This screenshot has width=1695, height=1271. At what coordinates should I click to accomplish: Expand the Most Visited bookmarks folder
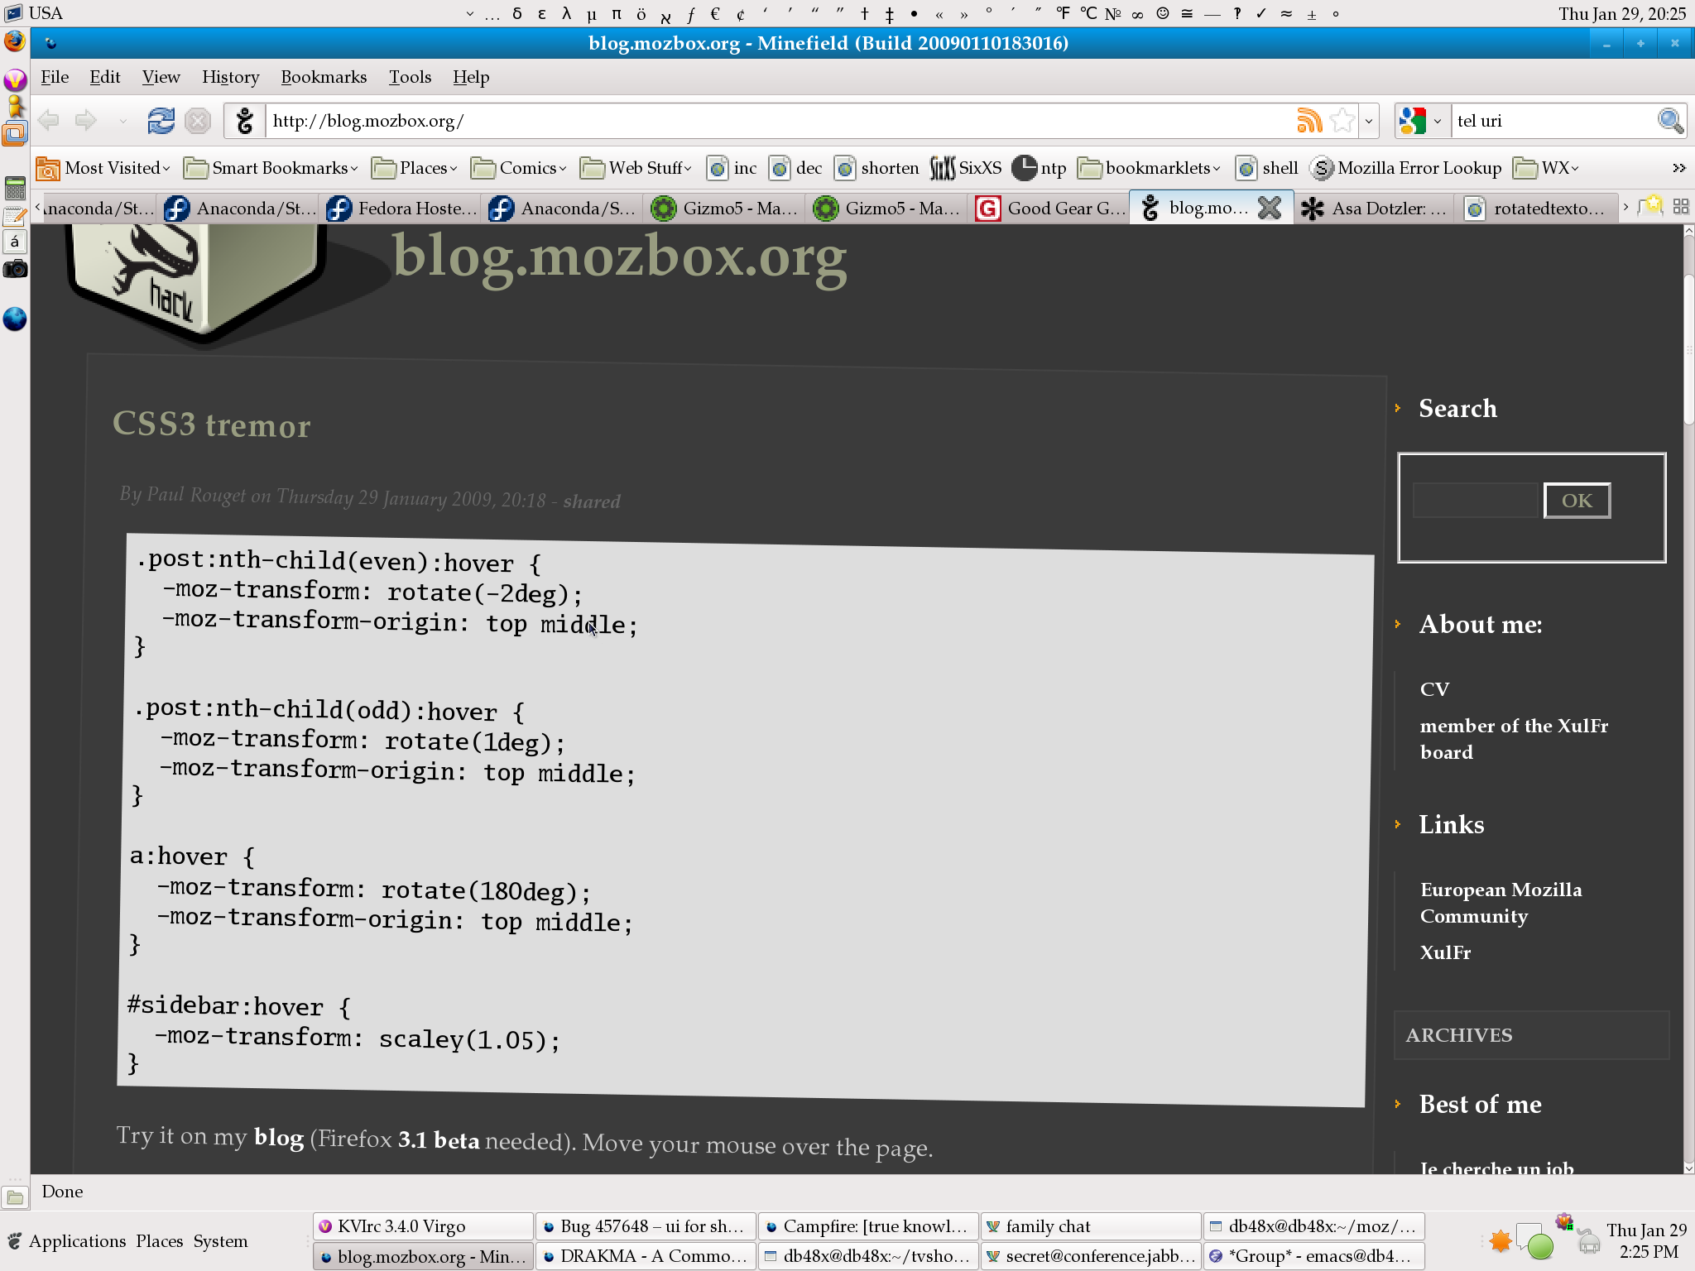[103, 168]
